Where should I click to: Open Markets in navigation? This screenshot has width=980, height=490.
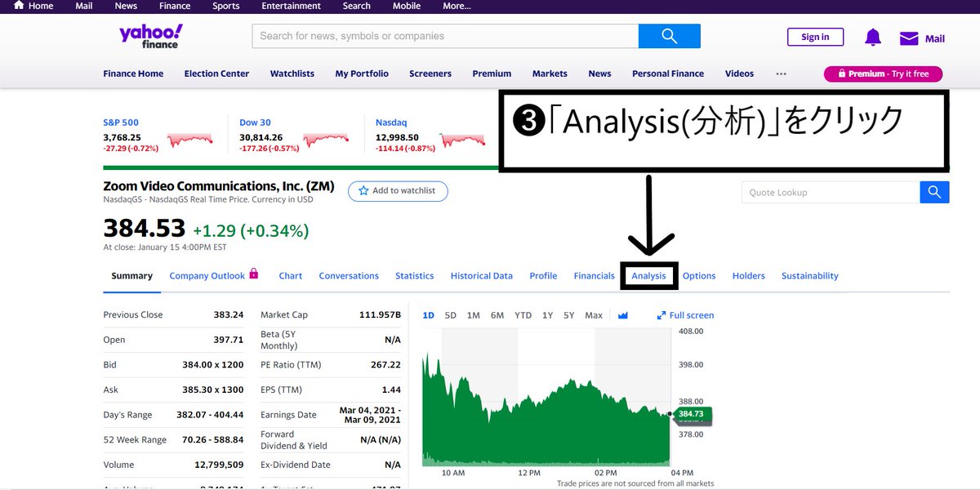coord(550,73)
